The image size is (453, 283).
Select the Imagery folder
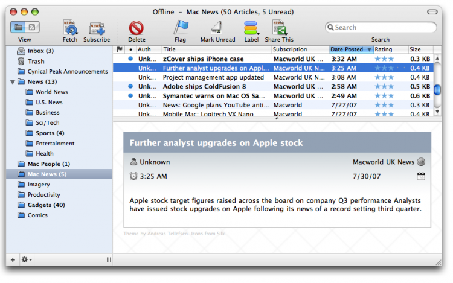[59, 184]
